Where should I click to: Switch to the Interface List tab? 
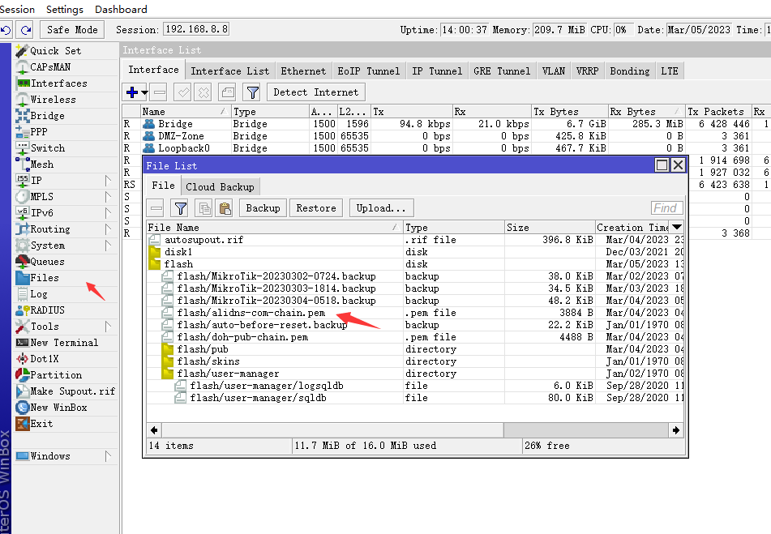coord(230,71)
